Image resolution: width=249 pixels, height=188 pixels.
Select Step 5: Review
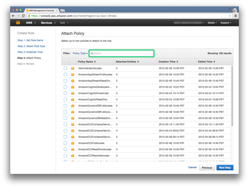click(26, 64)
